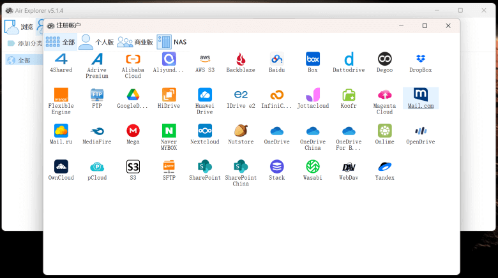The width and height of the screenshot is (498, 278).
Task: Choose plain OneDrive provider
Action: point(276,131)
